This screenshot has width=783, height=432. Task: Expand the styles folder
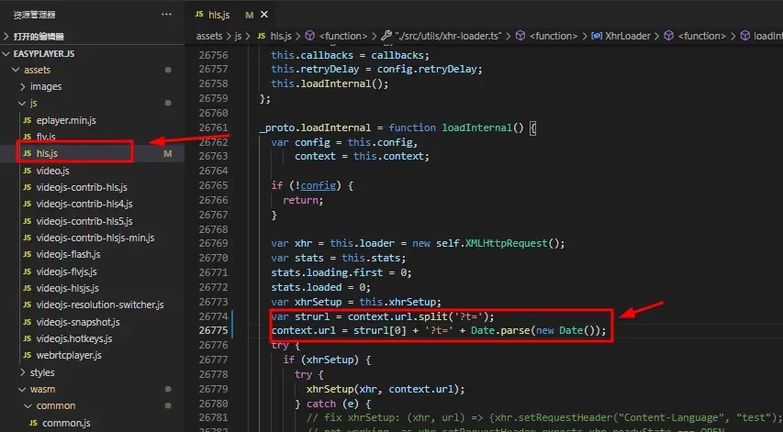[23, 372]
